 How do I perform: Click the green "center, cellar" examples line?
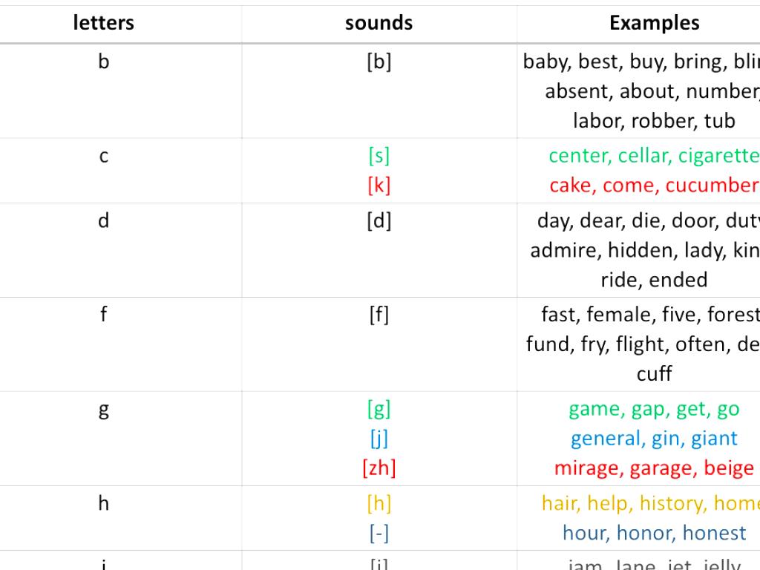(x=653, y=157)
